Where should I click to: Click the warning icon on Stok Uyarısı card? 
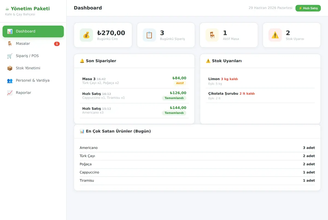(275, 35)
